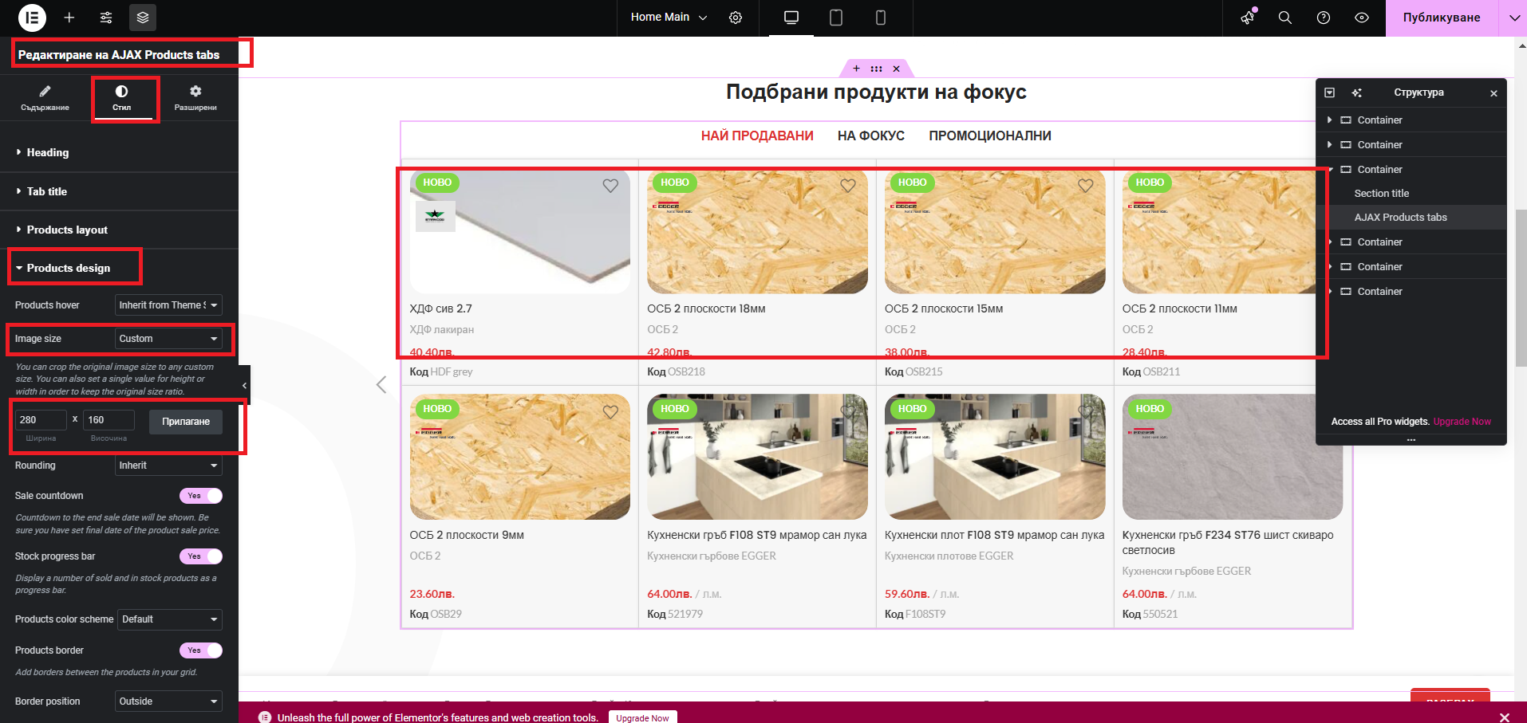The image size is (1527, 723).
Task: Select the ПРОМОЦИОНАЛНИ products tab
Action: (990, 136)
